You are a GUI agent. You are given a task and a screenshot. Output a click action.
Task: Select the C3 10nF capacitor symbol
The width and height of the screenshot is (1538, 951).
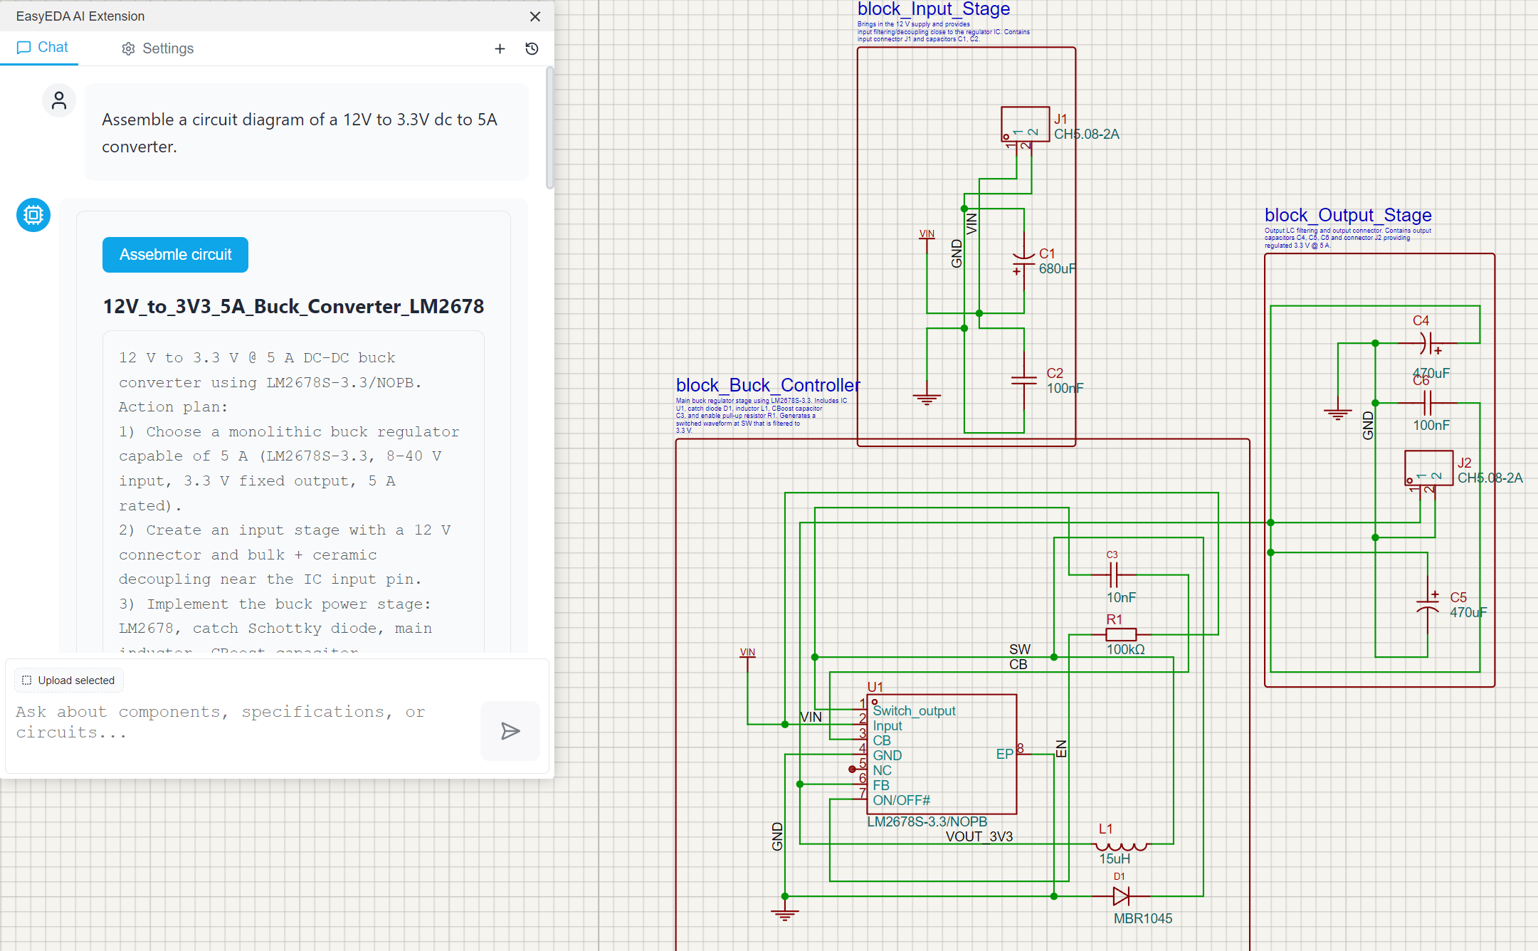(1114, 574)
